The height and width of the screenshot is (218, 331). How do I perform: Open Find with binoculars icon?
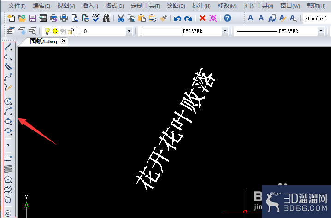tap(106, 18)
